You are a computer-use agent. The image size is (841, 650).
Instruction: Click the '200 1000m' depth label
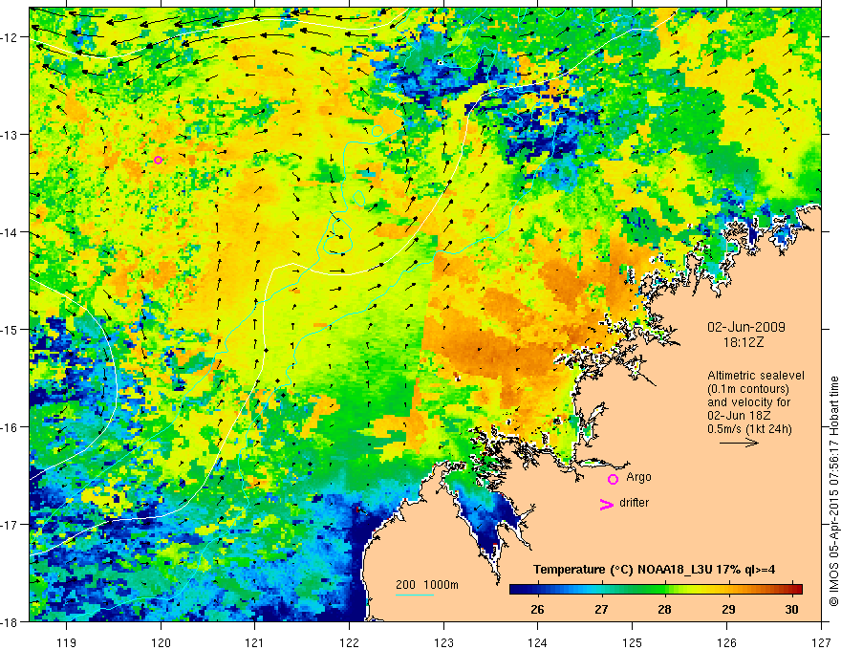pos(427,585)
